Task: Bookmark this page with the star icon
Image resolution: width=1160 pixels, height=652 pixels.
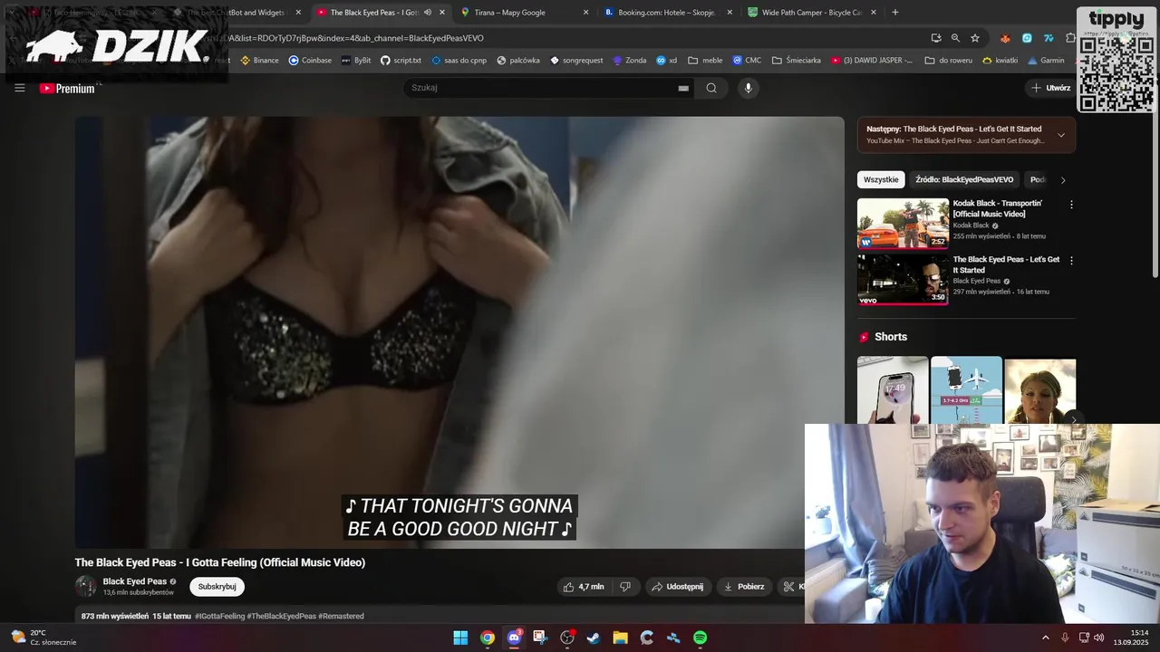Action: tap(975, 38)
